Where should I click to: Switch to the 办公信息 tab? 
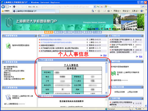coord(78,32)
